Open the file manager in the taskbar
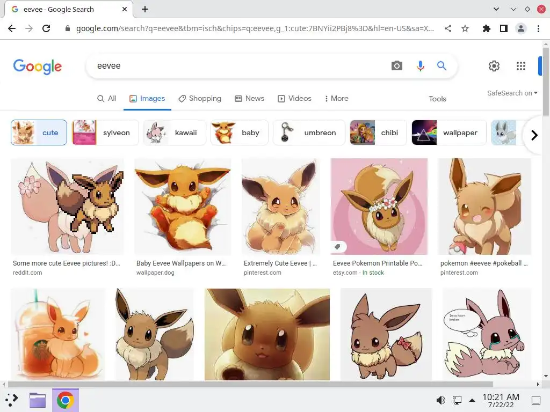 coord(38,400)
